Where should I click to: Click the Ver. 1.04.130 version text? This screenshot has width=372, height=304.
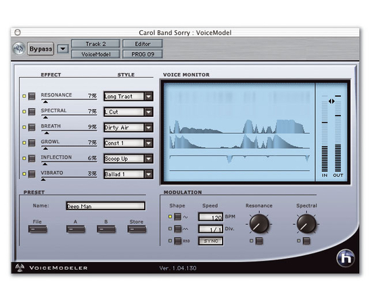tap(178, 268)
